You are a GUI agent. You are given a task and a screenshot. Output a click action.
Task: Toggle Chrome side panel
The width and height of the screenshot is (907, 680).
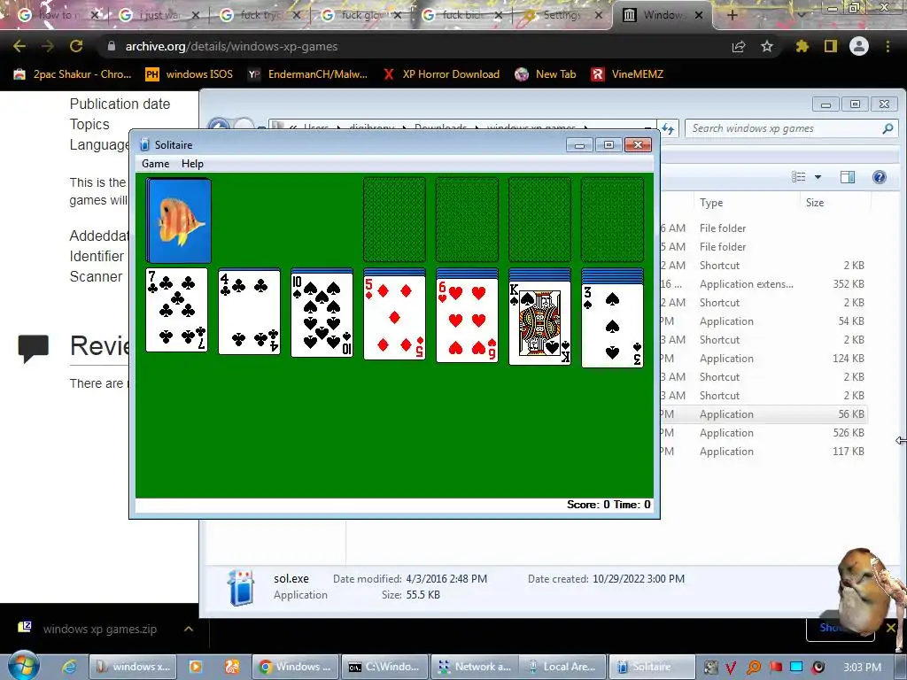[831, 46]
